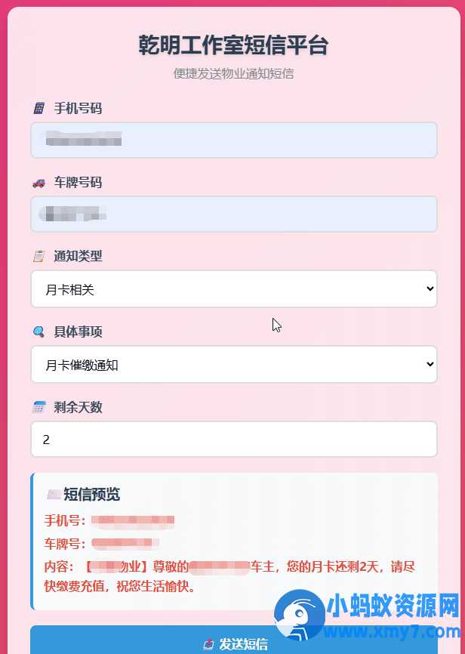
Task: Open the 通知类型 dropdown showing 月卡相关
Action: click(x=232, y=288)
